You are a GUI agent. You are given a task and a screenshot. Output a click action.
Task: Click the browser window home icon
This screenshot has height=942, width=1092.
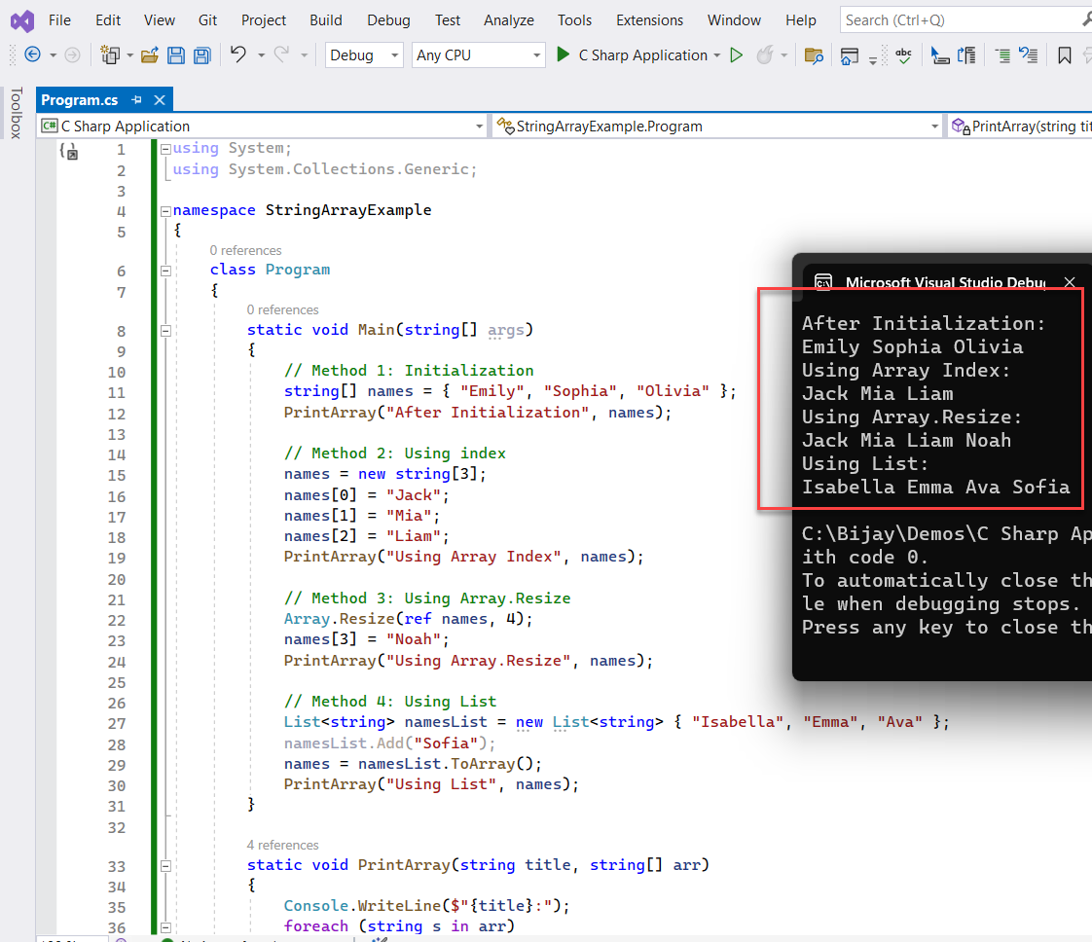pyautogui.click(x=849, y=55)
